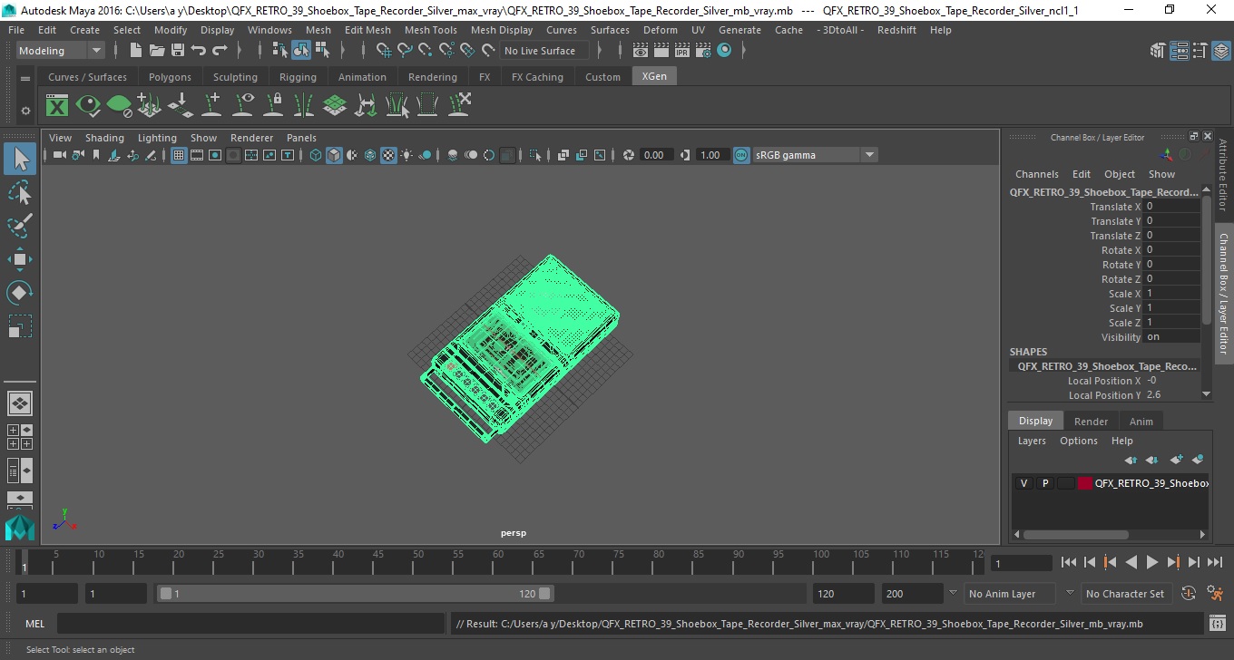Activate the Lasso Select tool

(20, 192)
